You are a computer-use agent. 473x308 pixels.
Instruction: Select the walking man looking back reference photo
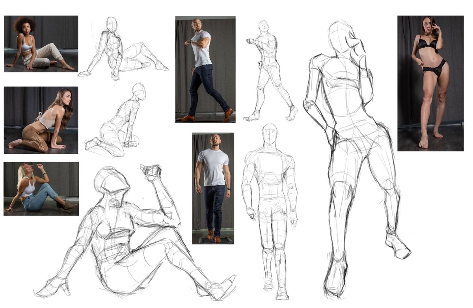point(205,69)
